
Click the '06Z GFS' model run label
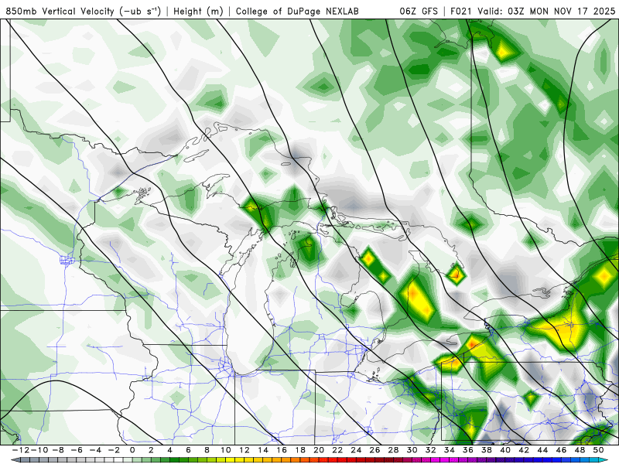coord(419,11)
